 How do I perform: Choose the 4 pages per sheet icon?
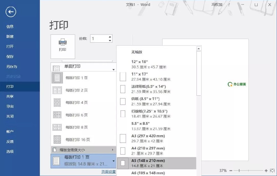tap(57, 103)
